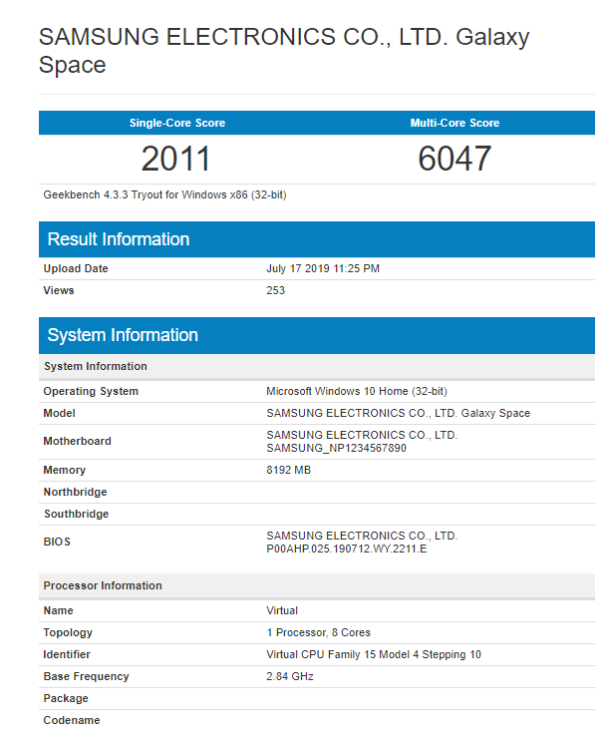
Task: Select 'Microsoft Windows 10 Home (32-bit)' value
Action: pos(357,392)
